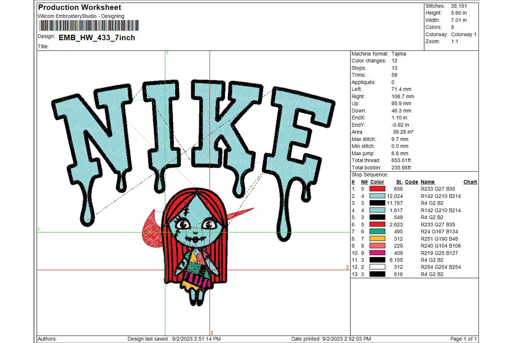Select the 'Code' column header

click(x=411, y=182)
